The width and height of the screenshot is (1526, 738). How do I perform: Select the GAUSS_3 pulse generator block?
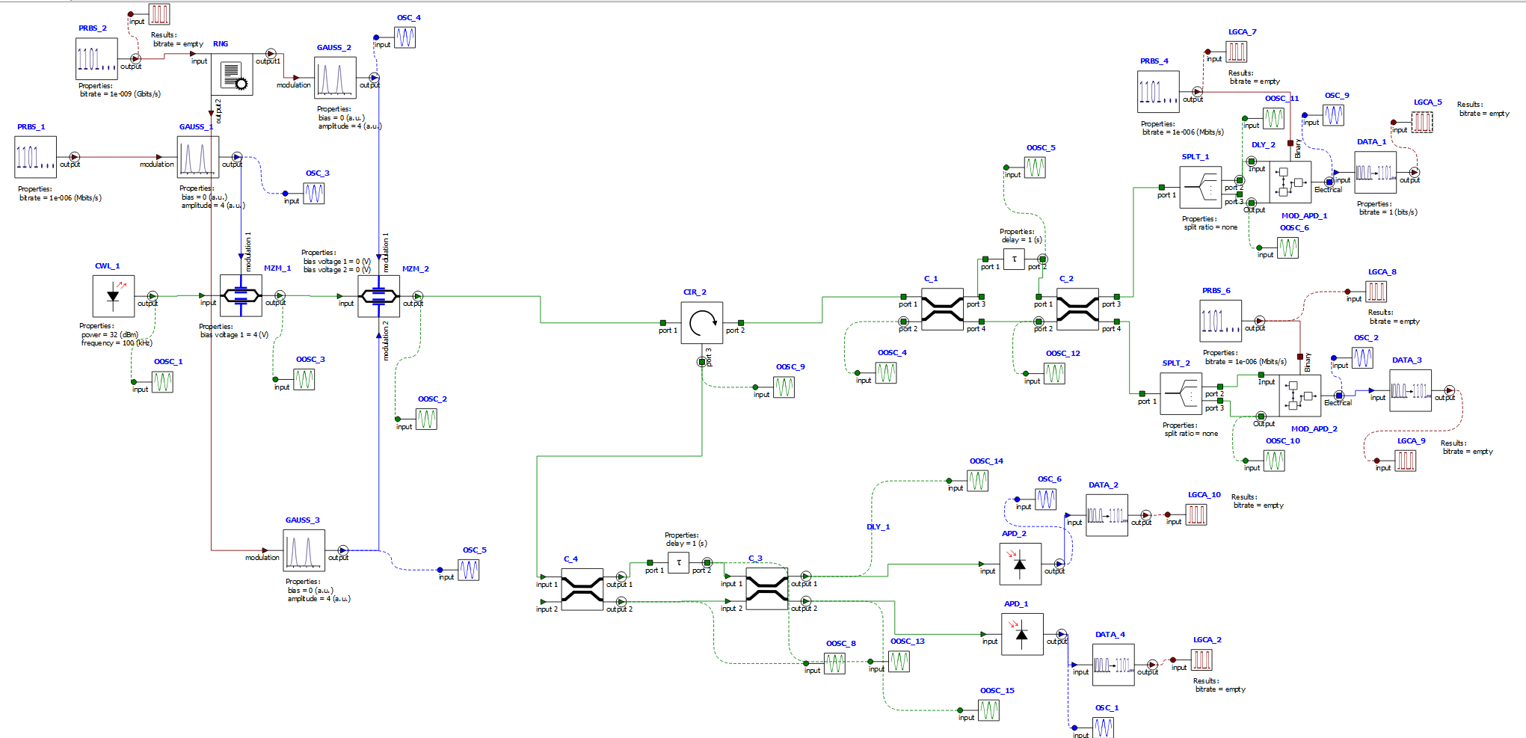coord(304,550)
